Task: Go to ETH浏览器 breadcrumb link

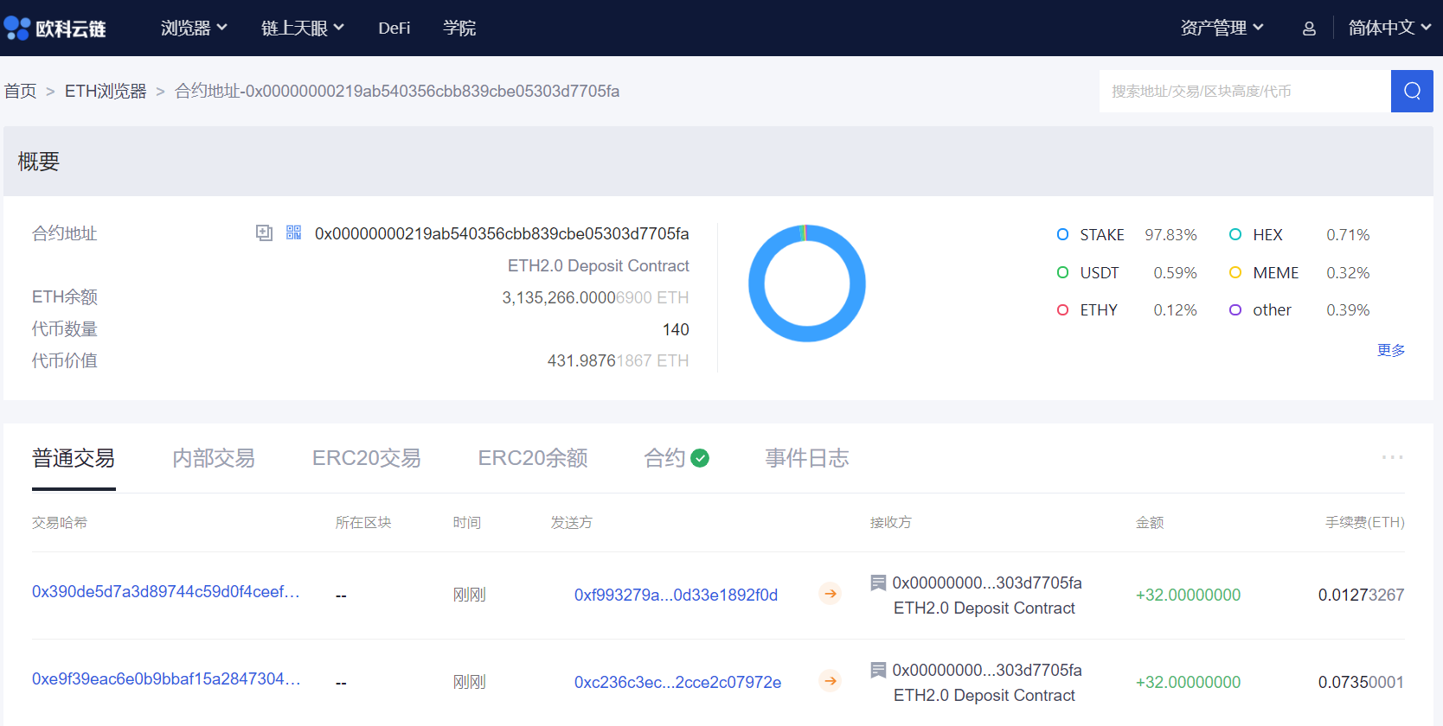Action: click(106, 91)
